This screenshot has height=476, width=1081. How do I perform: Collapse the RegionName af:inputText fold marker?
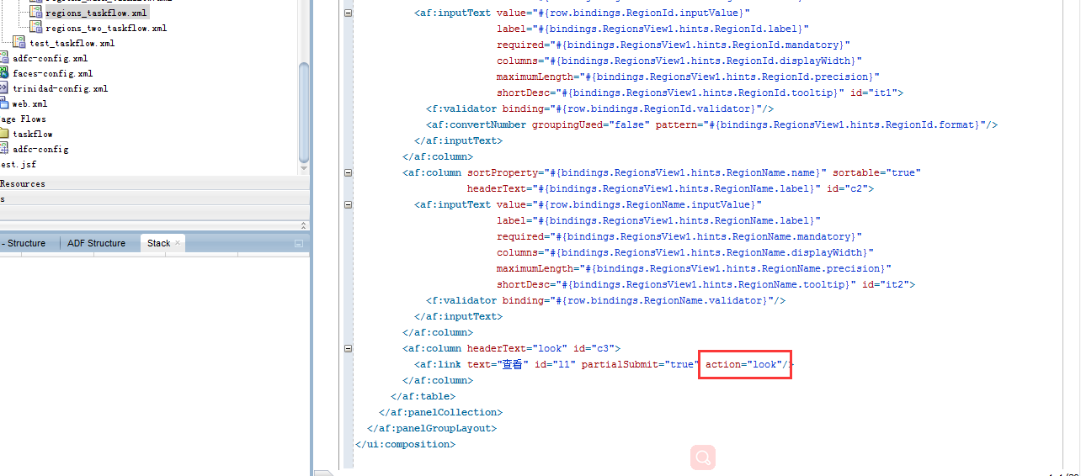349,204
